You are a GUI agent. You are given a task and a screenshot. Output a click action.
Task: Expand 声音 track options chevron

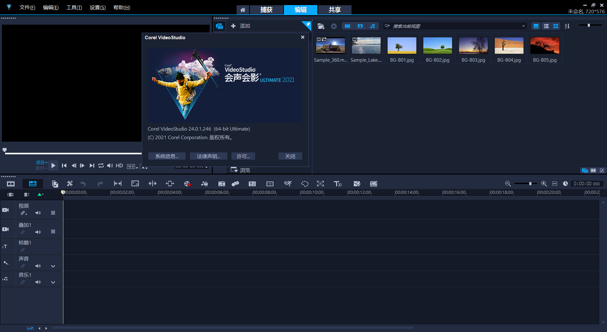point(53,266)
